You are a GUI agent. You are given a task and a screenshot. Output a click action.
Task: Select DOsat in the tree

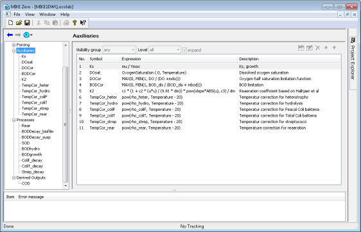tap(27, 62)
